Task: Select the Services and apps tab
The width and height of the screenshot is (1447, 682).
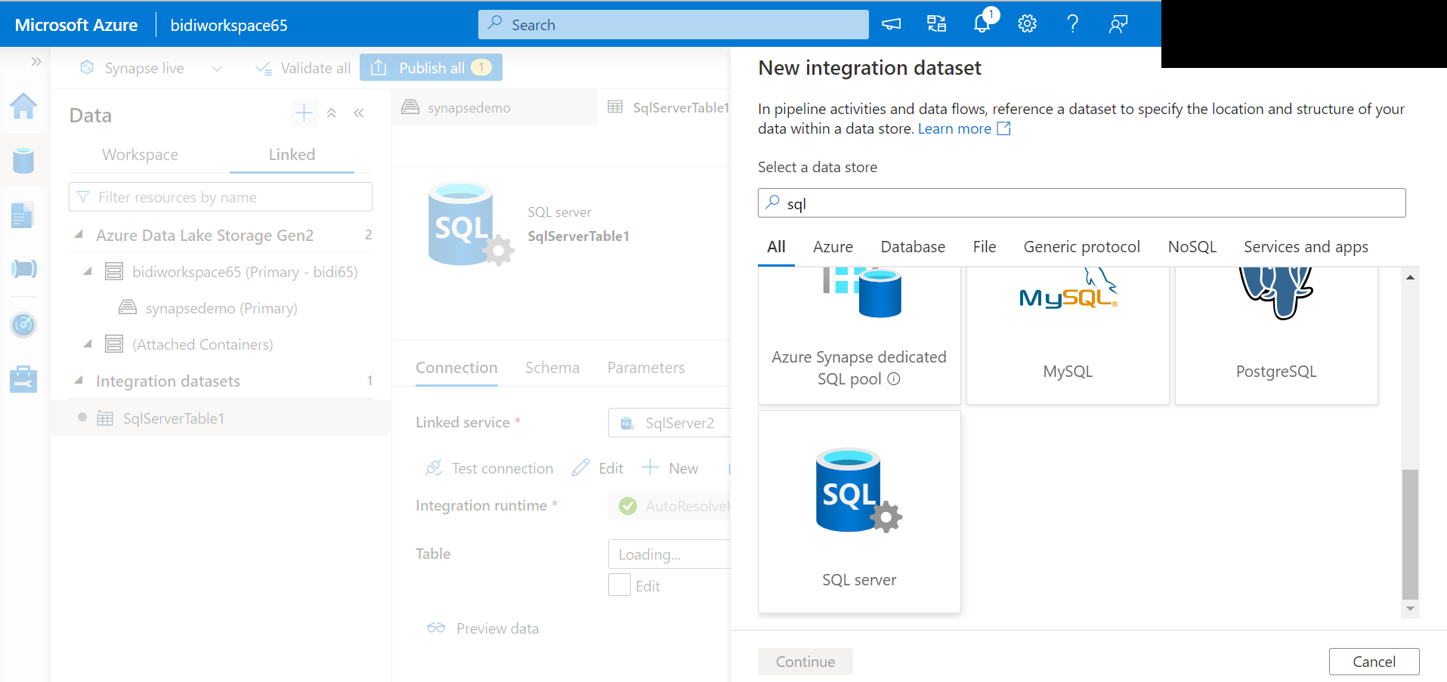Action: point(1306,247)
